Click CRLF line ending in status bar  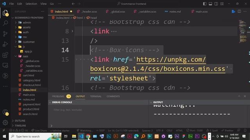pyautogui.click(x=170, y=131)
